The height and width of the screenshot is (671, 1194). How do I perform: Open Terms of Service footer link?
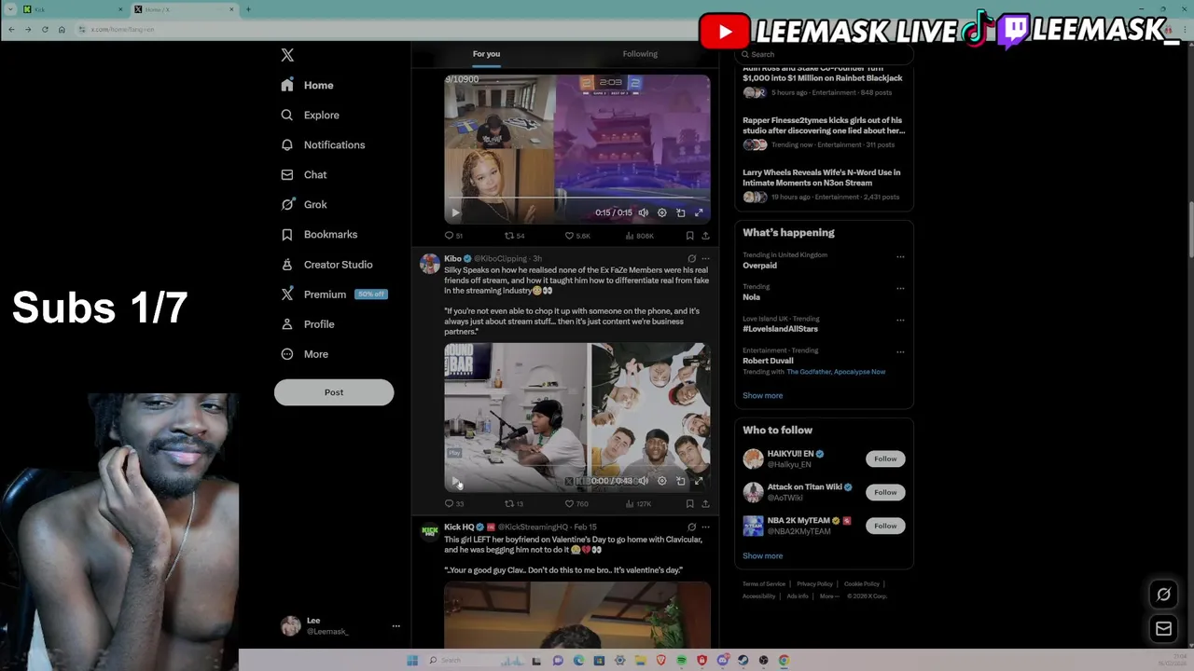[764, 584]
